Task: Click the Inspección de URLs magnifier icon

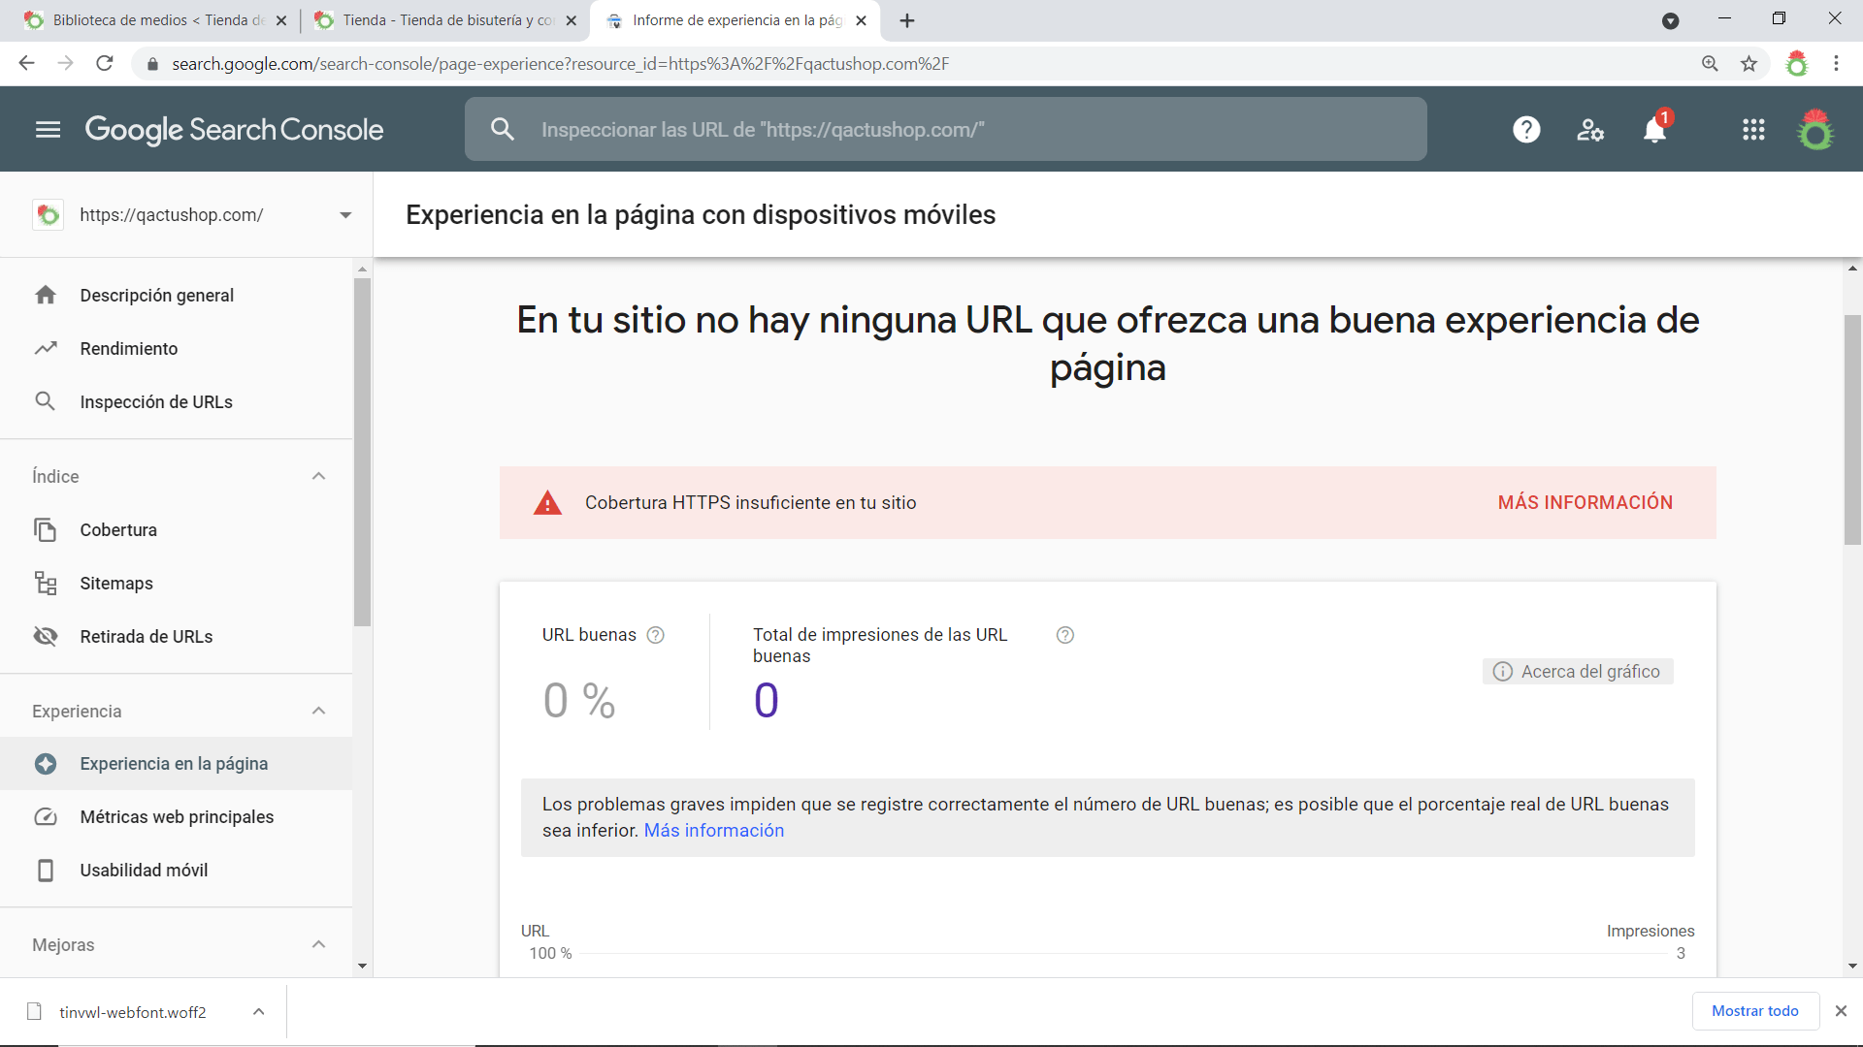Action: click(46, 401)
